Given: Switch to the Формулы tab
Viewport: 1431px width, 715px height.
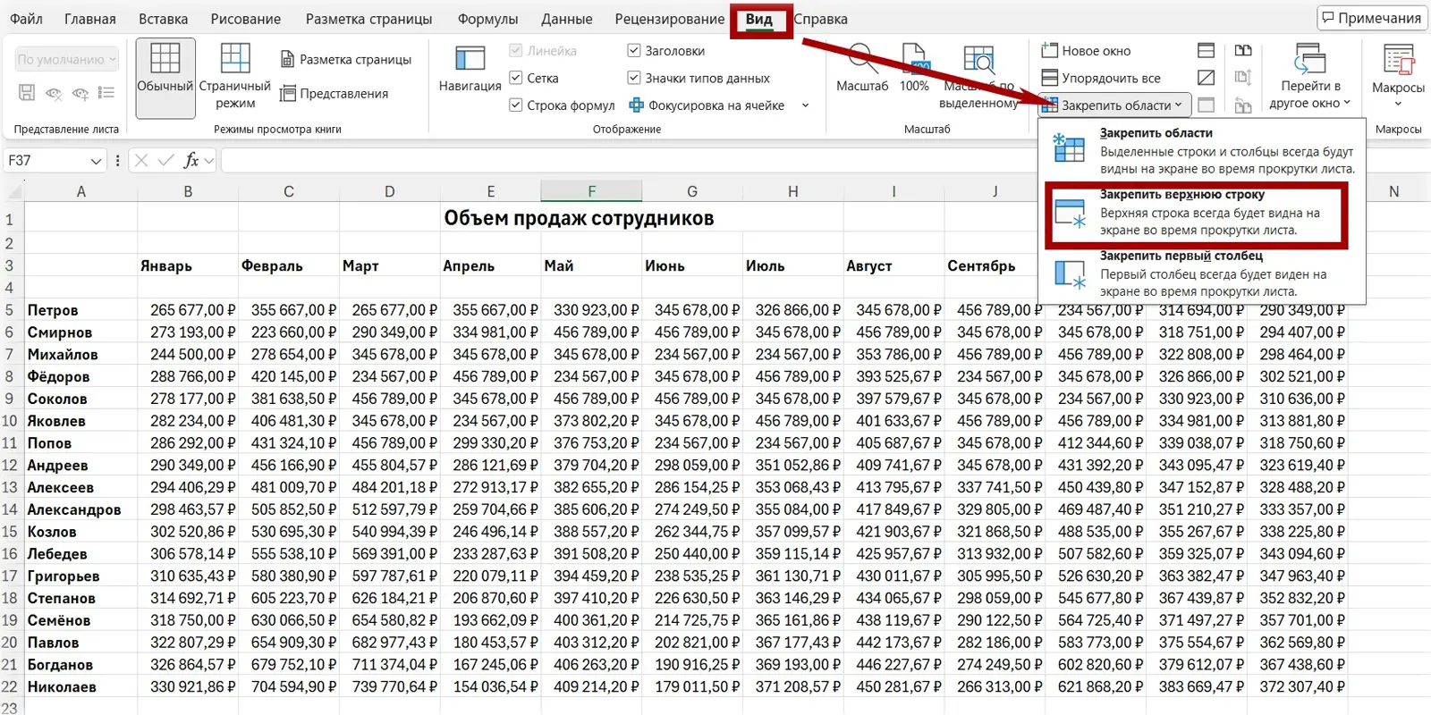Looking at the screenshot, I should (x=487, y=19).
